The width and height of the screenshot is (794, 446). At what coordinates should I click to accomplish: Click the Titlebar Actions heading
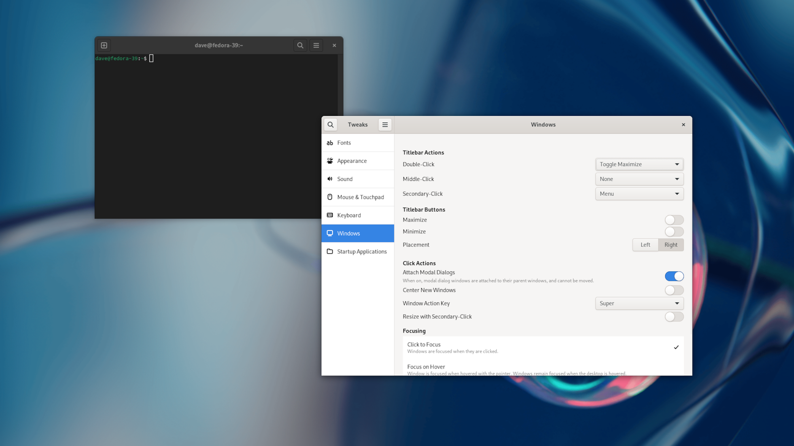pos(423,153)
